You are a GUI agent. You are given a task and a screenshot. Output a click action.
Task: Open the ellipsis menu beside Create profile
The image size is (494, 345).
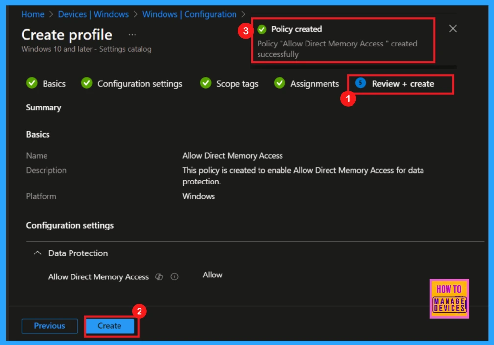[132, 35]
